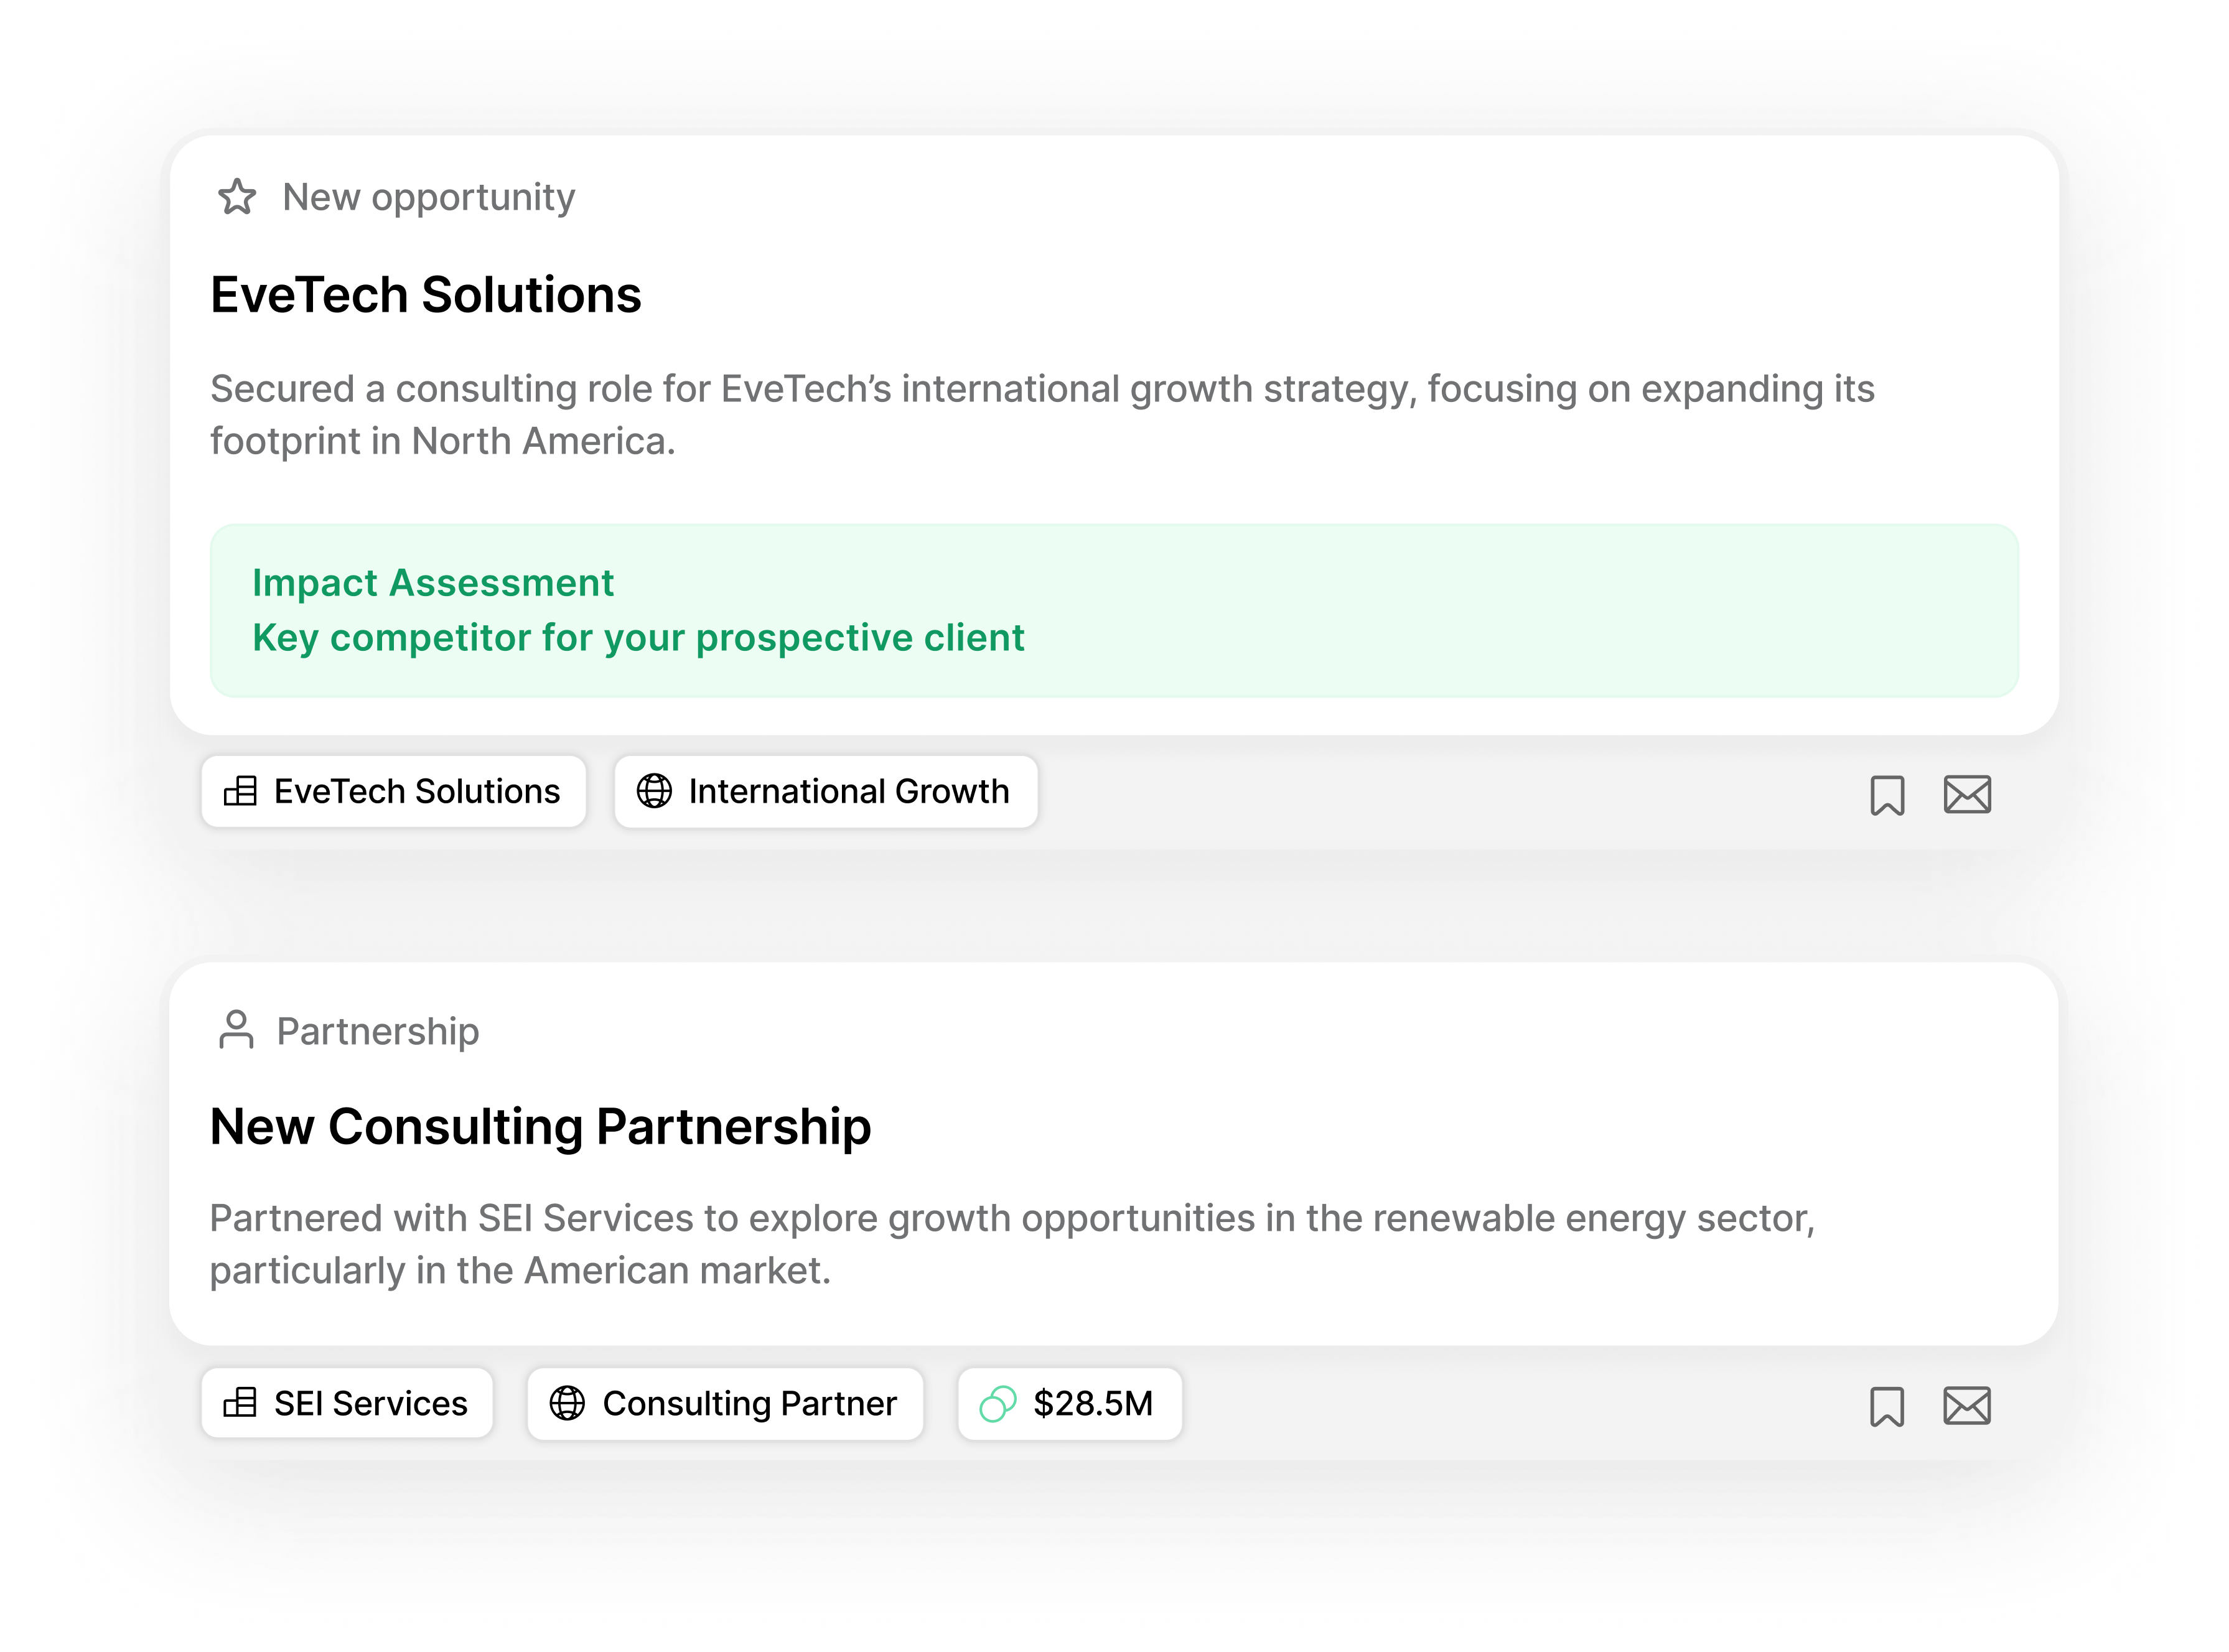This screenshot has width=2229, height=1652.
Task: Open the EveTech Solutions card title
Action: click(425, 295)
